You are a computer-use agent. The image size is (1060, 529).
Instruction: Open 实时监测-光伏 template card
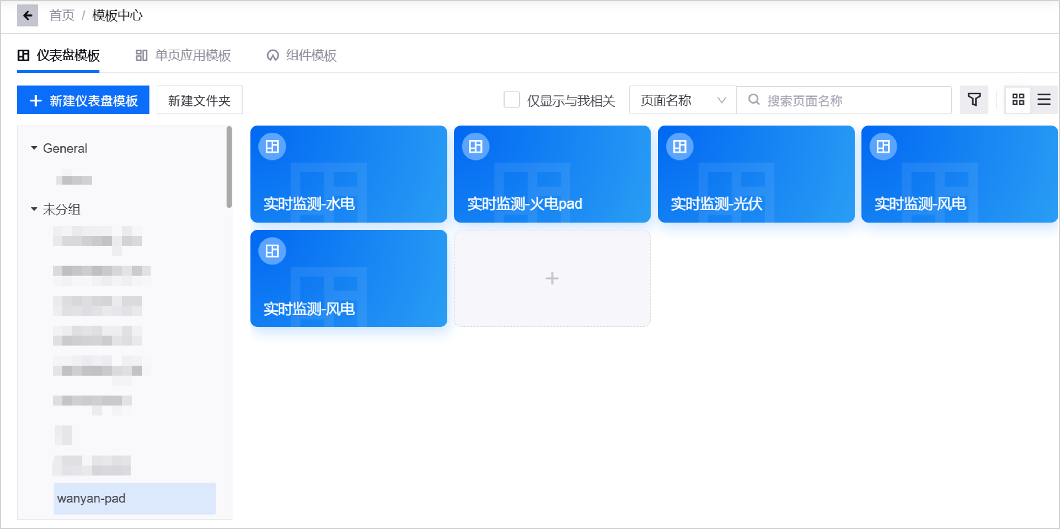[756, 174]
